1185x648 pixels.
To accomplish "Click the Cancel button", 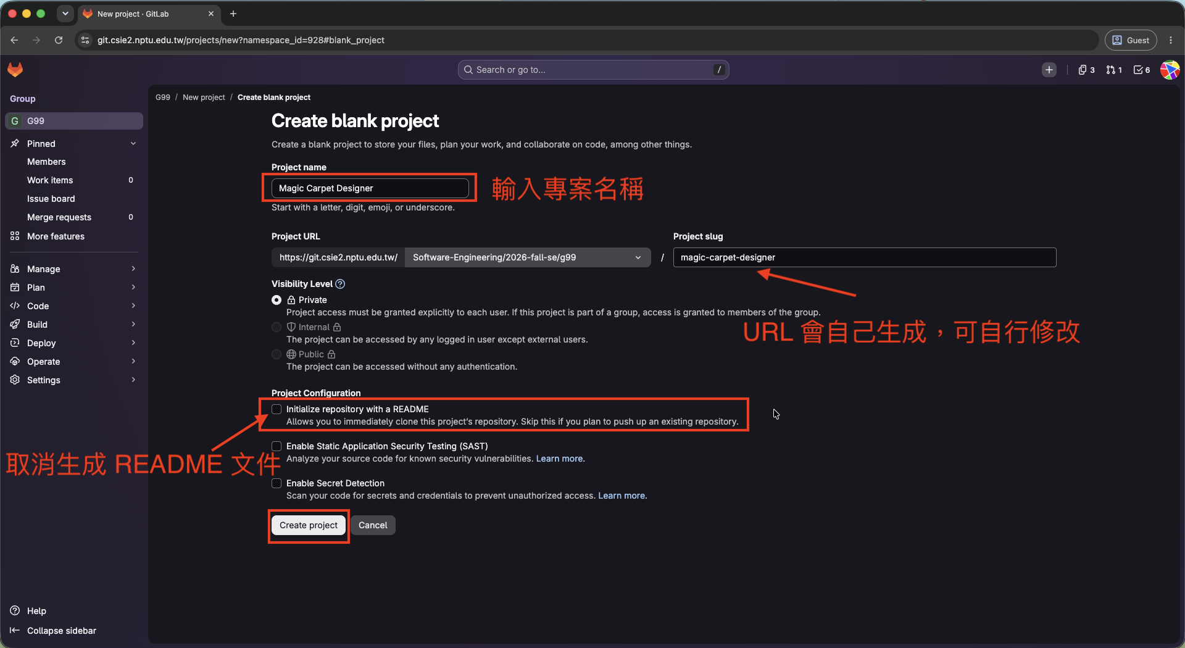I will [373, 525].
